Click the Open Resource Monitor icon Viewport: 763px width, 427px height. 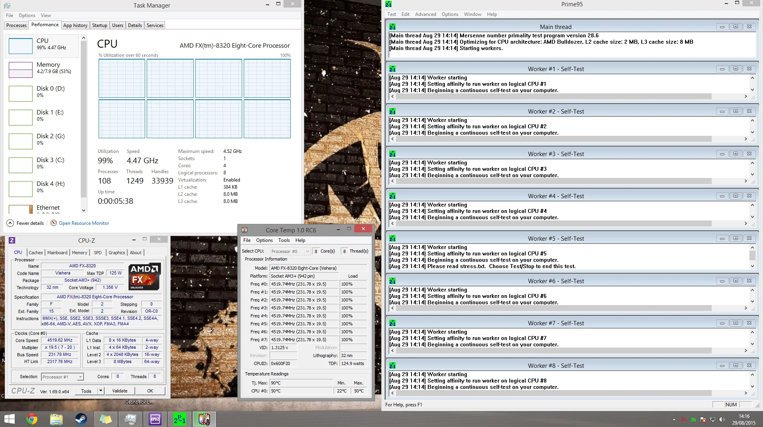[54, 223]
